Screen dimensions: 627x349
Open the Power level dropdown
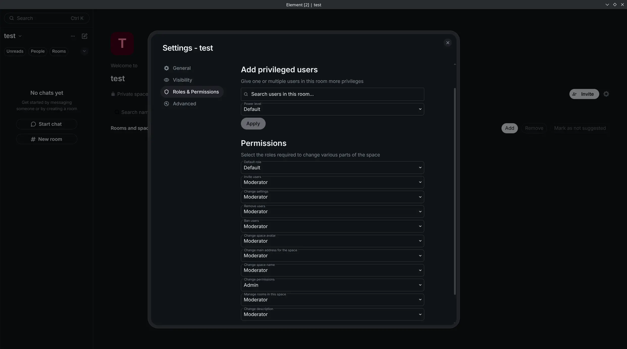332,109
